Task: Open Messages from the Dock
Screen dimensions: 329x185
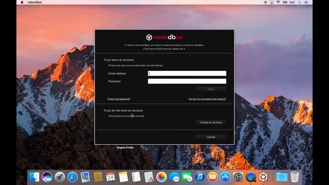Action: pyautogui.click(x=174, y=177)
